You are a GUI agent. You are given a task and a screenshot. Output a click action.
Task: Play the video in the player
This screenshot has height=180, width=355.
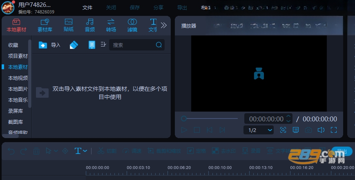click(x=184, y=130)
